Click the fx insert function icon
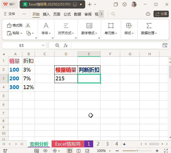The width and height of the screenshot is (171, 153). pyautogui.click(x=66, y=45)
